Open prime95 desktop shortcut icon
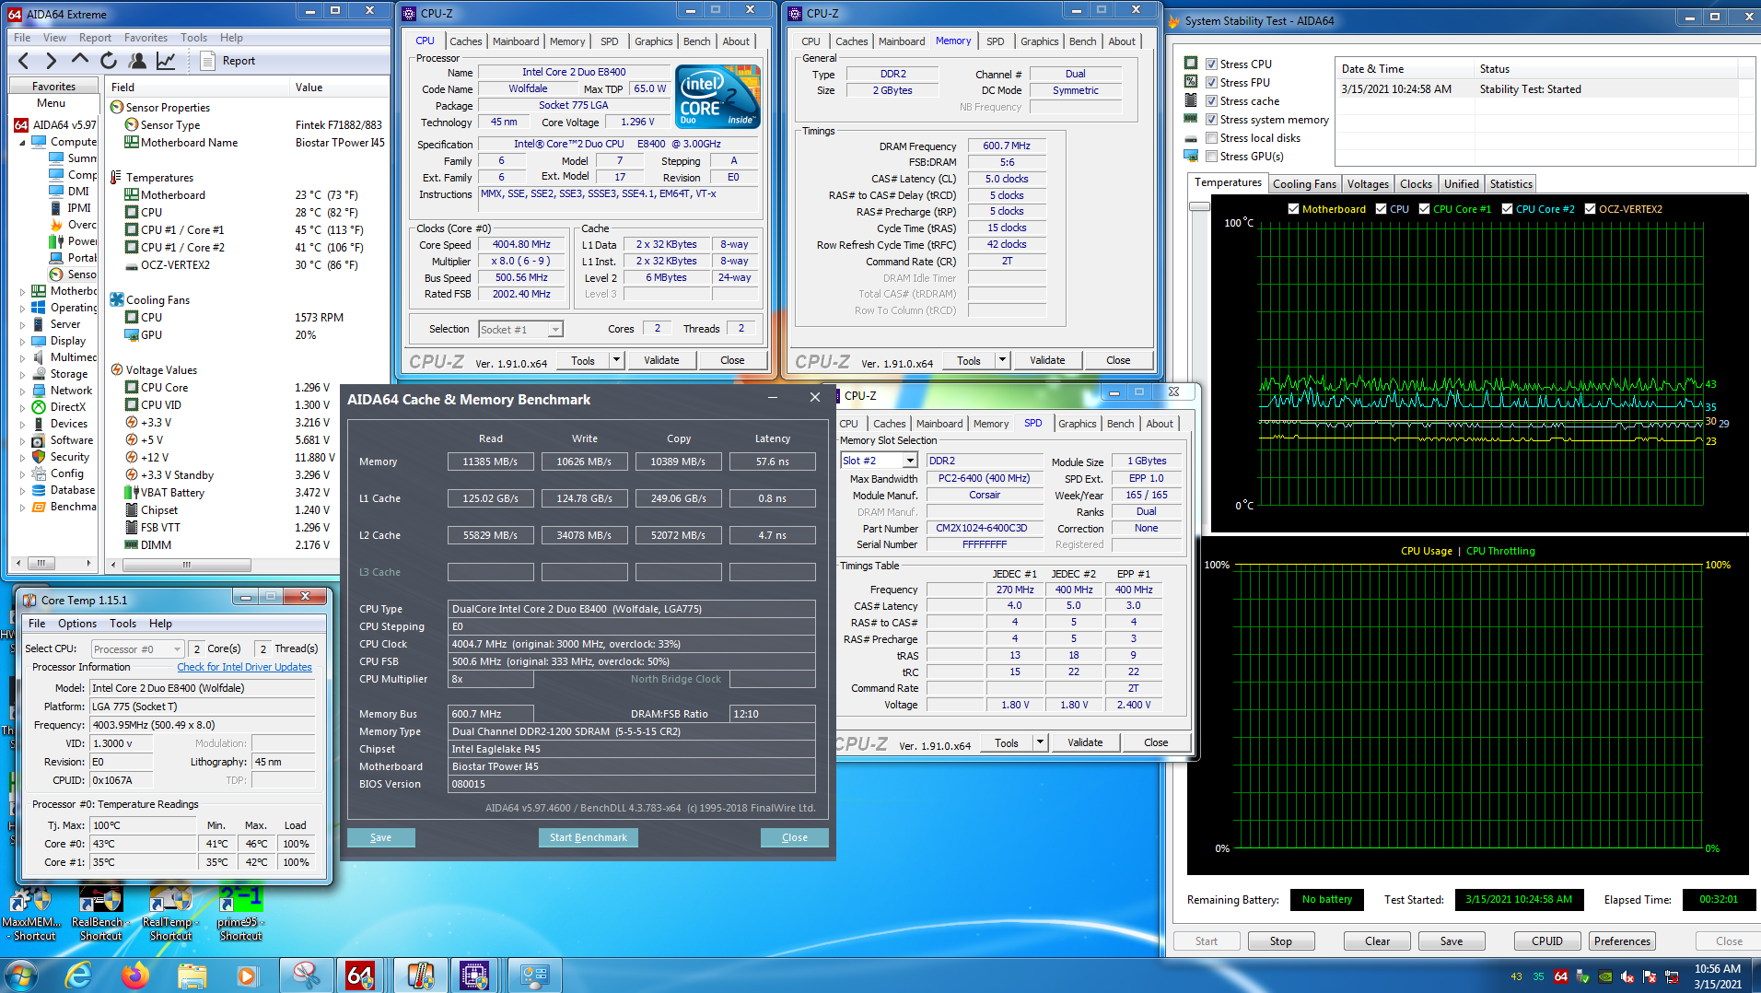The image size is (1761, 993). 240,912
